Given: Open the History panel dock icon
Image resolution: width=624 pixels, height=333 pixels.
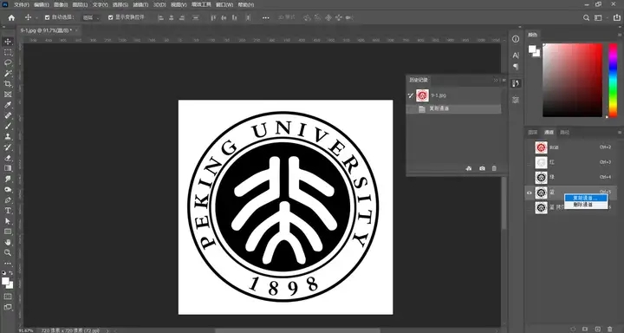Looking at the screenshot, I should click(x=516, y=83).
